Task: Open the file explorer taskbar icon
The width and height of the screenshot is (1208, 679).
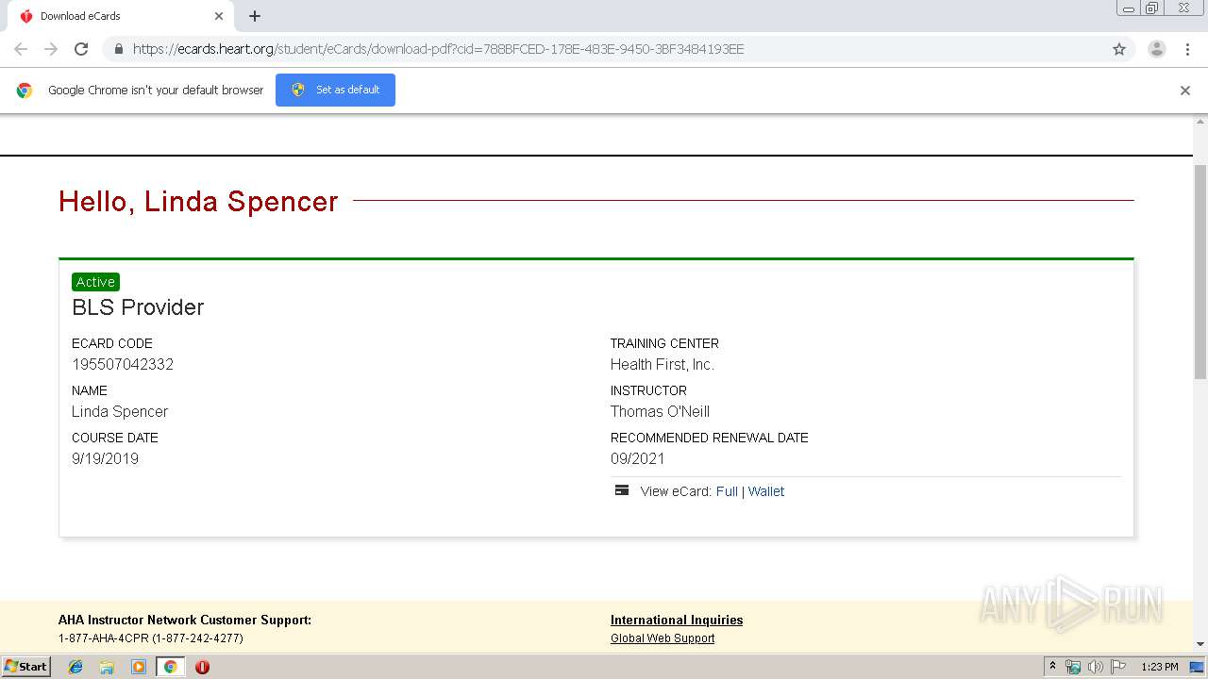Action: (107, 667)
